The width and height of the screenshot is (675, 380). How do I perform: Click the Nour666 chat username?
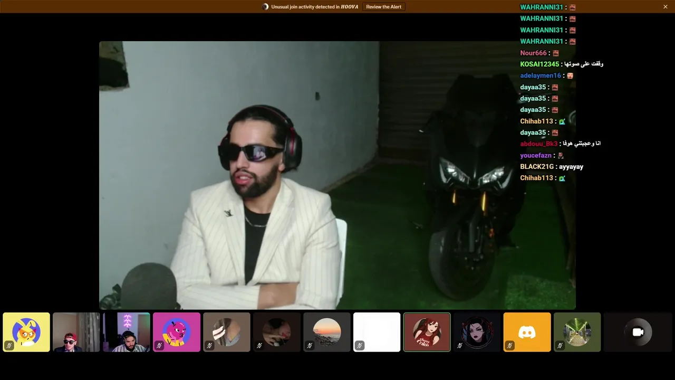534,53
